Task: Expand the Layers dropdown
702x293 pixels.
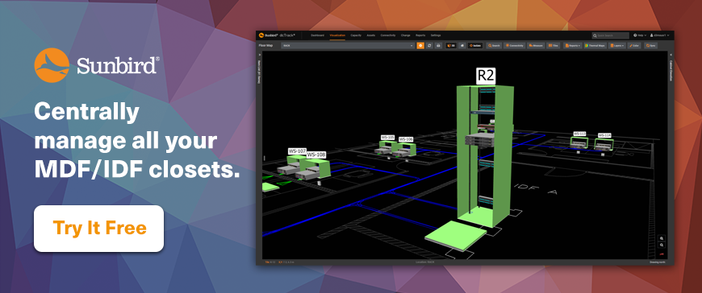Action: 617,46
